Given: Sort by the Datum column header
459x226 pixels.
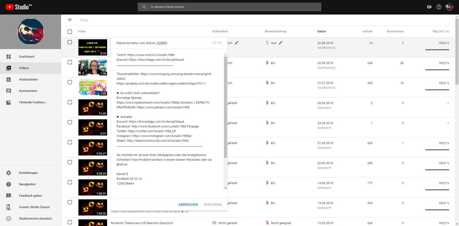Looking at the screenshot, I should 322,31.
